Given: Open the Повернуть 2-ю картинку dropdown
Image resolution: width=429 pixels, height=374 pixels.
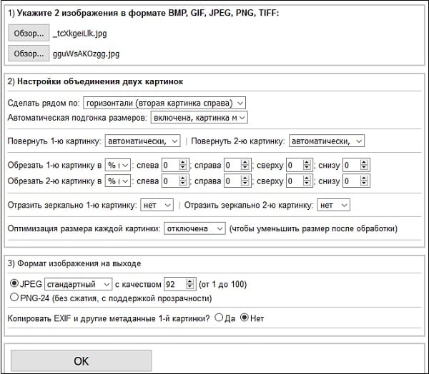Looking at the screenshot, I should pyautogui.click(x=327, y=141).
